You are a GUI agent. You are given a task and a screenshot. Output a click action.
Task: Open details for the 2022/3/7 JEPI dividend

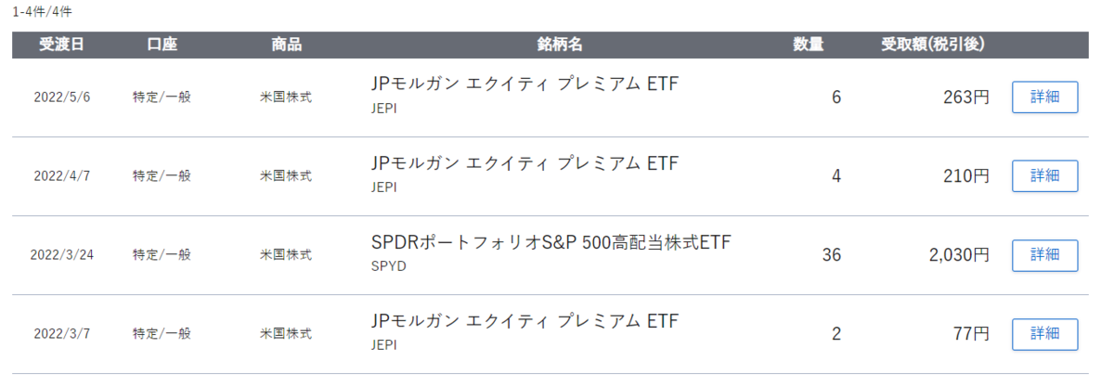pyautogui.click(x=1044, y=333)
